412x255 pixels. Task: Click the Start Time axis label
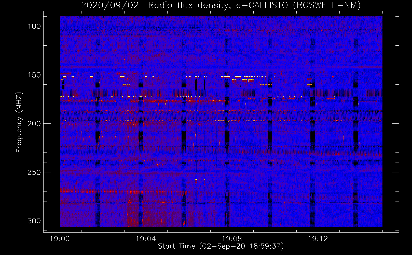(221, 246)
